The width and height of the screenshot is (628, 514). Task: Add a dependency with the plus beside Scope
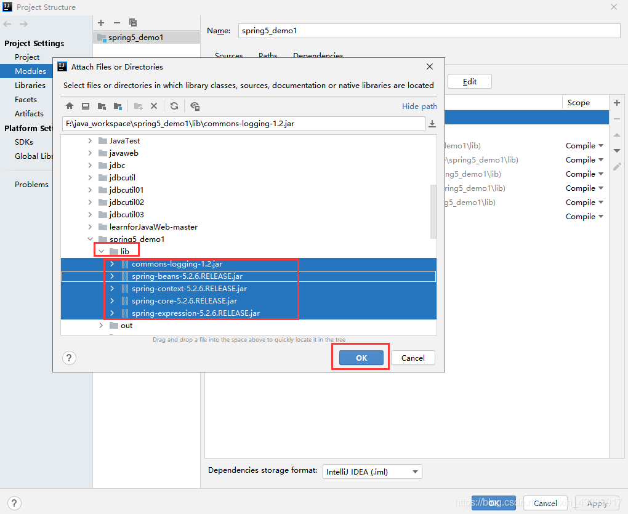(x=617, y=103)
